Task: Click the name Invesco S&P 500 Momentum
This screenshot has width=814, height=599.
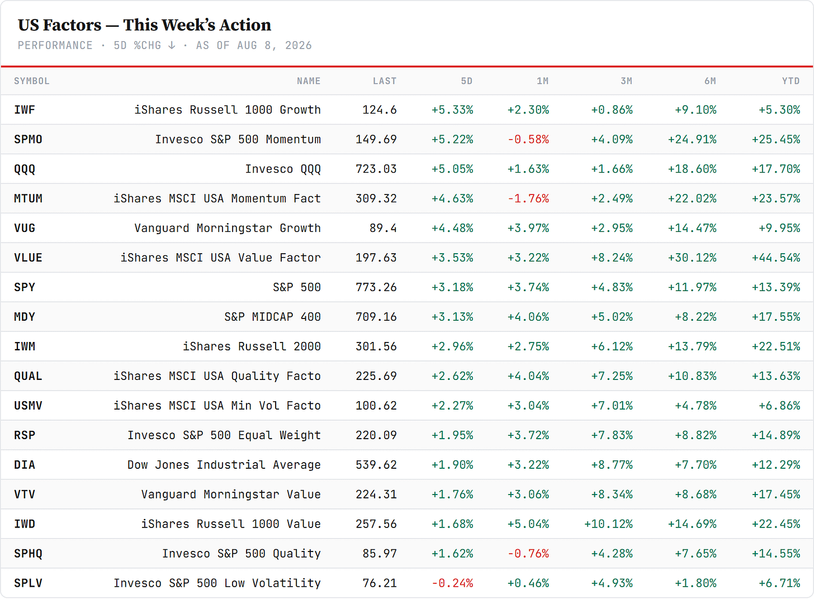Action: (238, 139)
